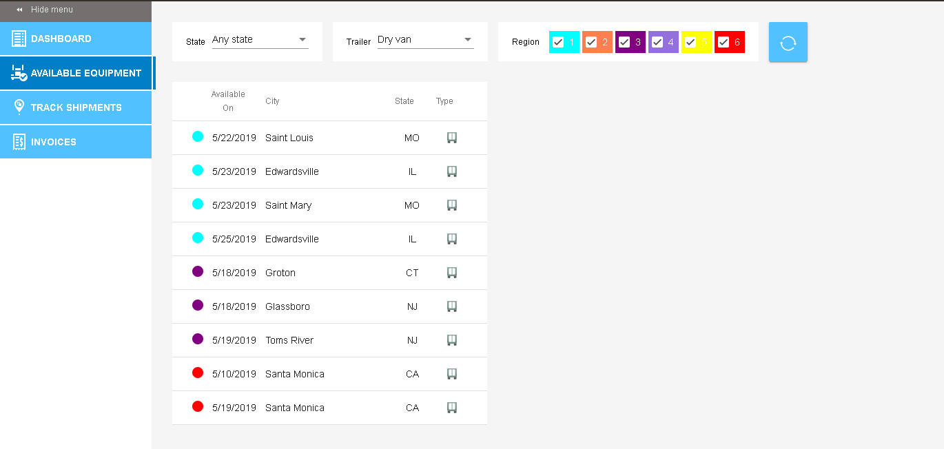
Task: Open the Track Shipments menu item
Action: pyautogui.click(x=76, y=107)
